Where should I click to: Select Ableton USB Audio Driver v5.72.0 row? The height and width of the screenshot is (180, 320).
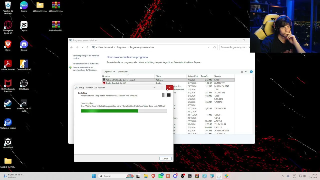click(168, 80)
